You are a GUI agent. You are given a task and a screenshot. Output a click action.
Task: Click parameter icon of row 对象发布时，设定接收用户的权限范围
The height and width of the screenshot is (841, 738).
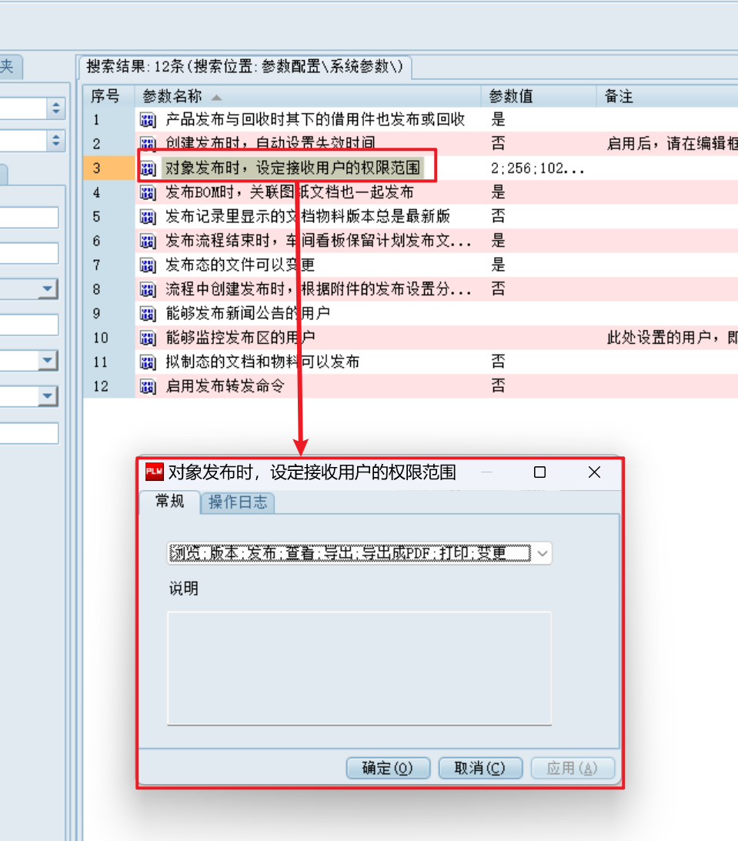tap(148, 169)
